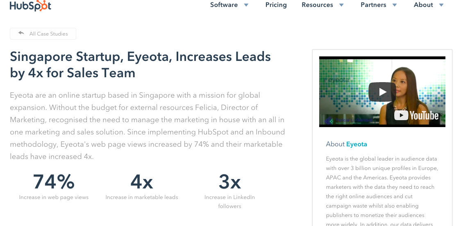Screen dimensions: 470x226
Task: Click 'Increase in LinkedIn followers' label
Action: [x=229, y=201]
